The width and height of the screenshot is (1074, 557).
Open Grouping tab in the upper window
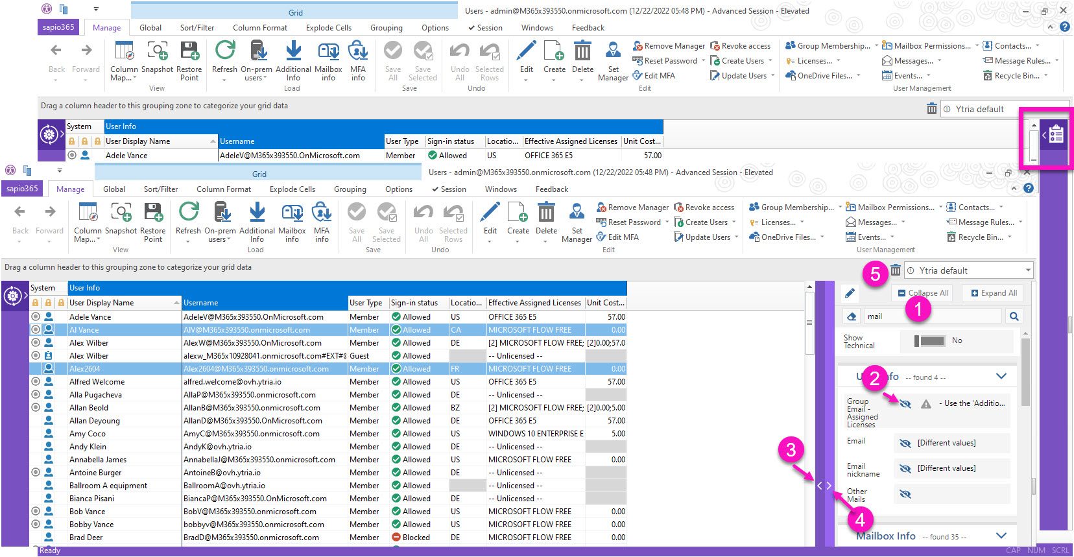tap(387, 28)
